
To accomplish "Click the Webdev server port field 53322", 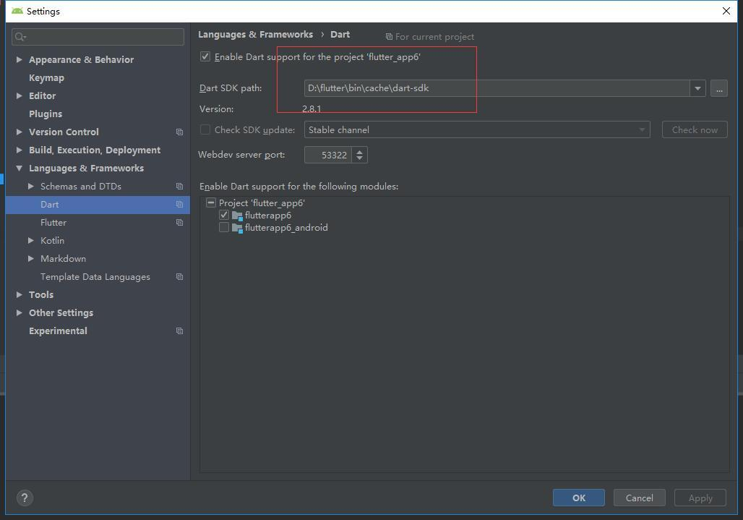I will coord(328,155).
